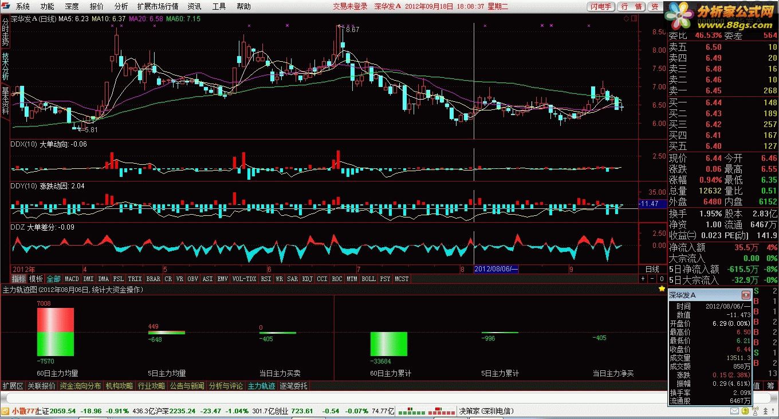Viewport: 779px width, 419px height.
Task: Select the OBV indicator
Action: coord(192,279)
